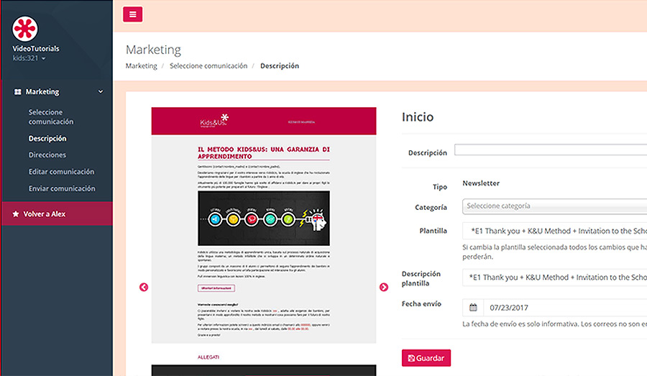The height and width of the screenshot is (376, 647).
Task: Open Seleccione comunicación in sidebar
Action: pos(51,116)
